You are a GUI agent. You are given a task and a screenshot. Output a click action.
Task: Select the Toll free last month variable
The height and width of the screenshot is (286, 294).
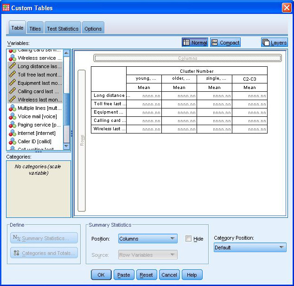click(39, 75)
